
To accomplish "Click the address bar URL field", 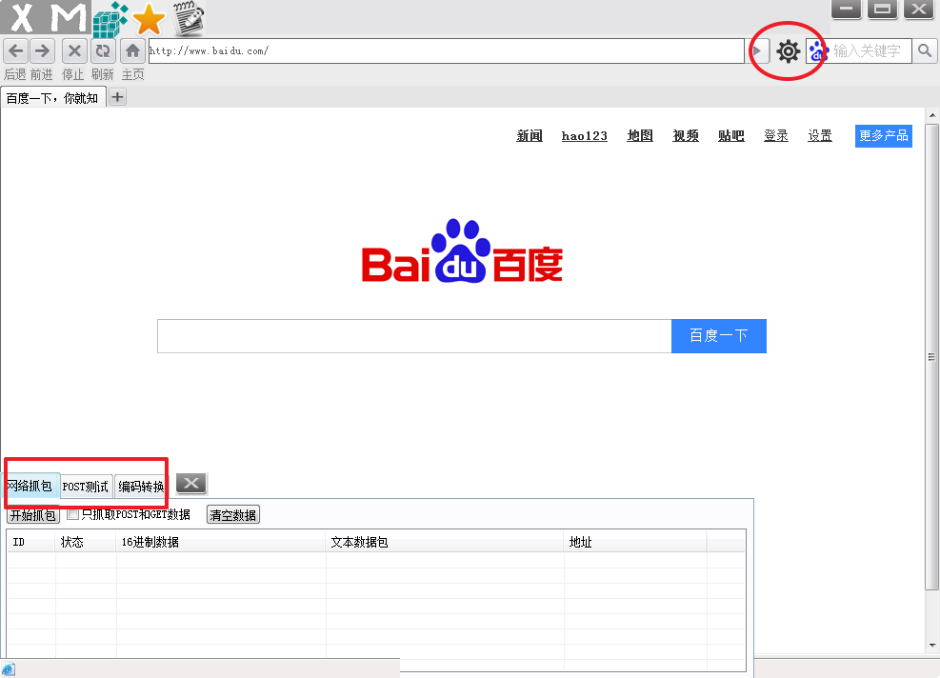I will (446, 51).
